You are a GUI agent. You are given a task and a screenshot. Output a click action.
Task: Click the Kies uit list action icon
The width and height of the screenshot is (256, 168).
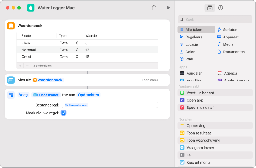11,80
